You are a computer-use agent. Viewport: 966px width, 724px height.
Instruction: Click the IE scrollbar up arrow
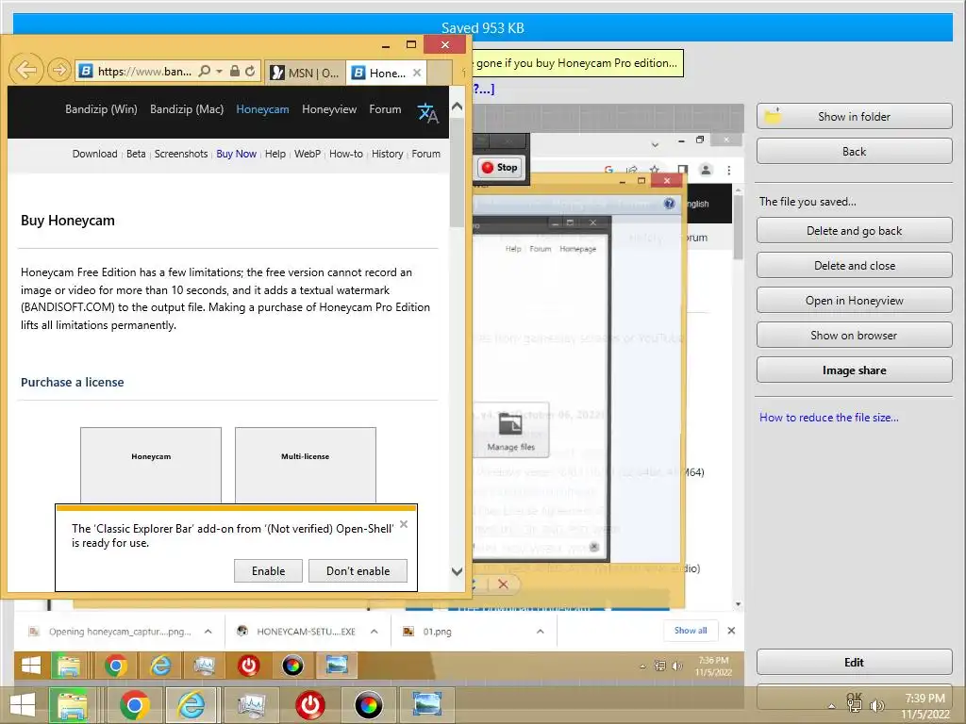[457, 107]
